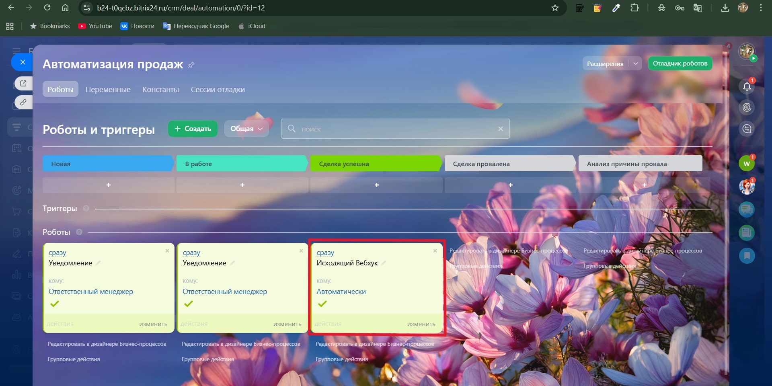This screenshot has height=386, width=772.
Task: Edit Исходящий Вебхук robot name pencil
Action: (x=384, y=263)
